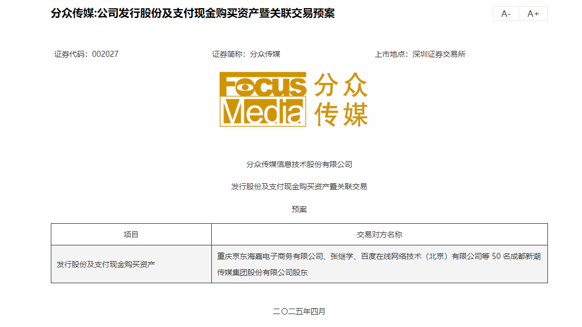Click the date 二〇二五年四月 text

pyautogui.click(x=299, y=311)
